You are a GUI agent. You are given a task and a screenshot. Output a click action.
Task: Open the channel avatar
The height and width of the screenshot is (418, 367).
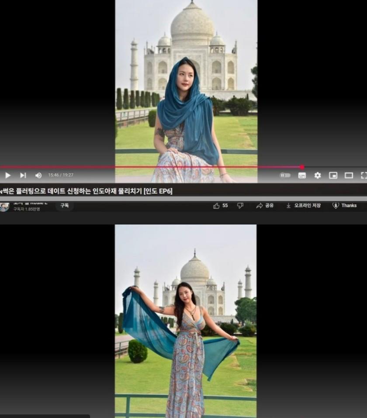click(x=4, y=207)
